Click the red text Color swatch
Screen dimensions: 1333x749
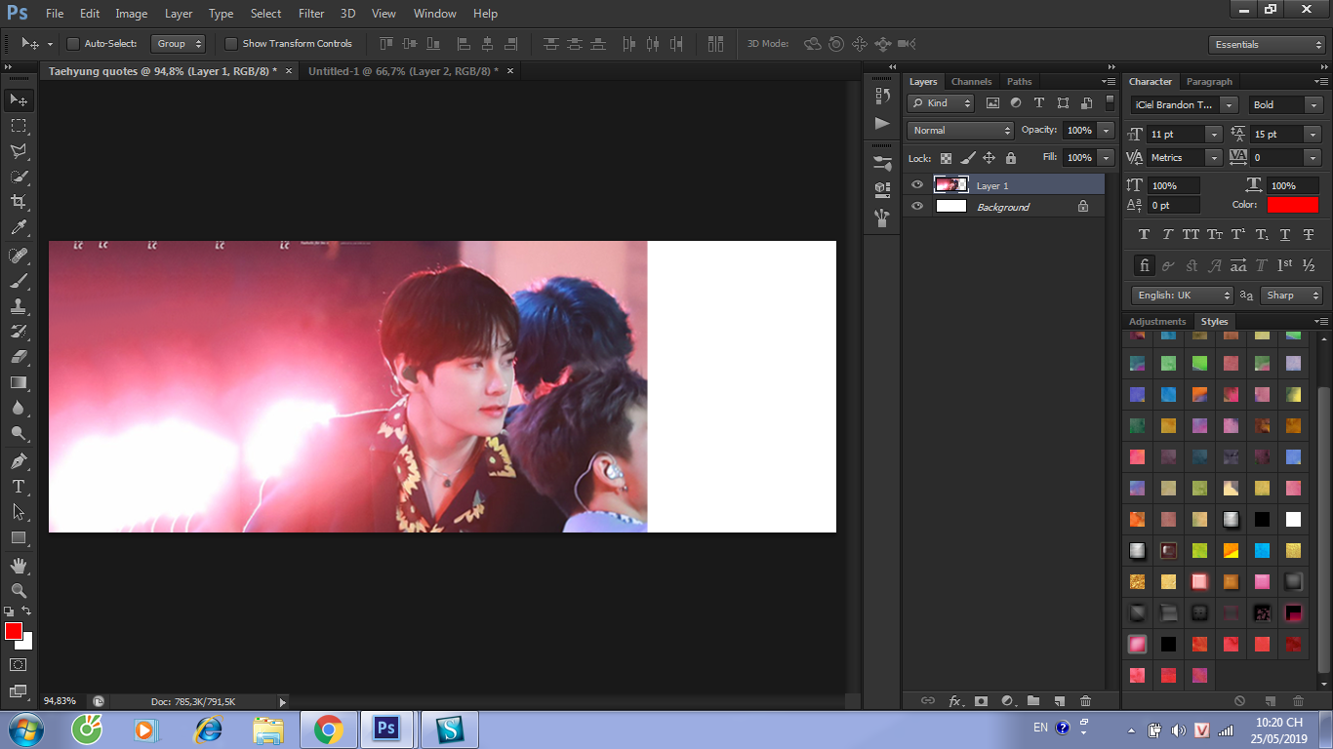[1292, 205]
